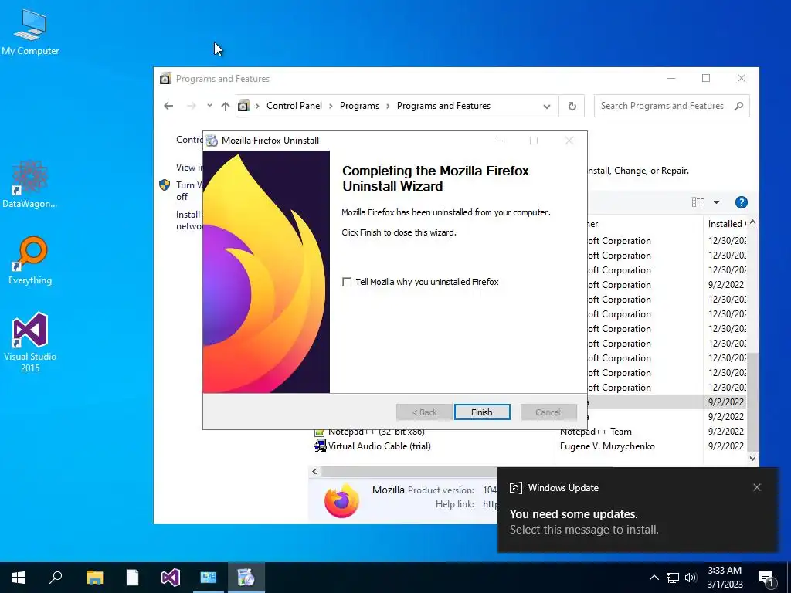Click the search magnifier in Programs and Features
Screen dimensions: 791x593
(738, 106)
